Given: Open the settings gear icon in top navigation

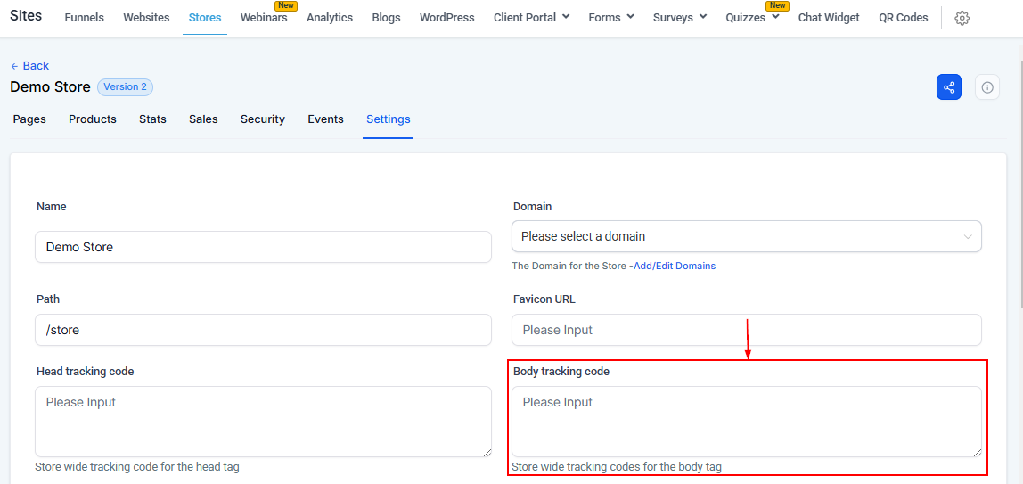Looking at the screenshot, I should point(962,18).
